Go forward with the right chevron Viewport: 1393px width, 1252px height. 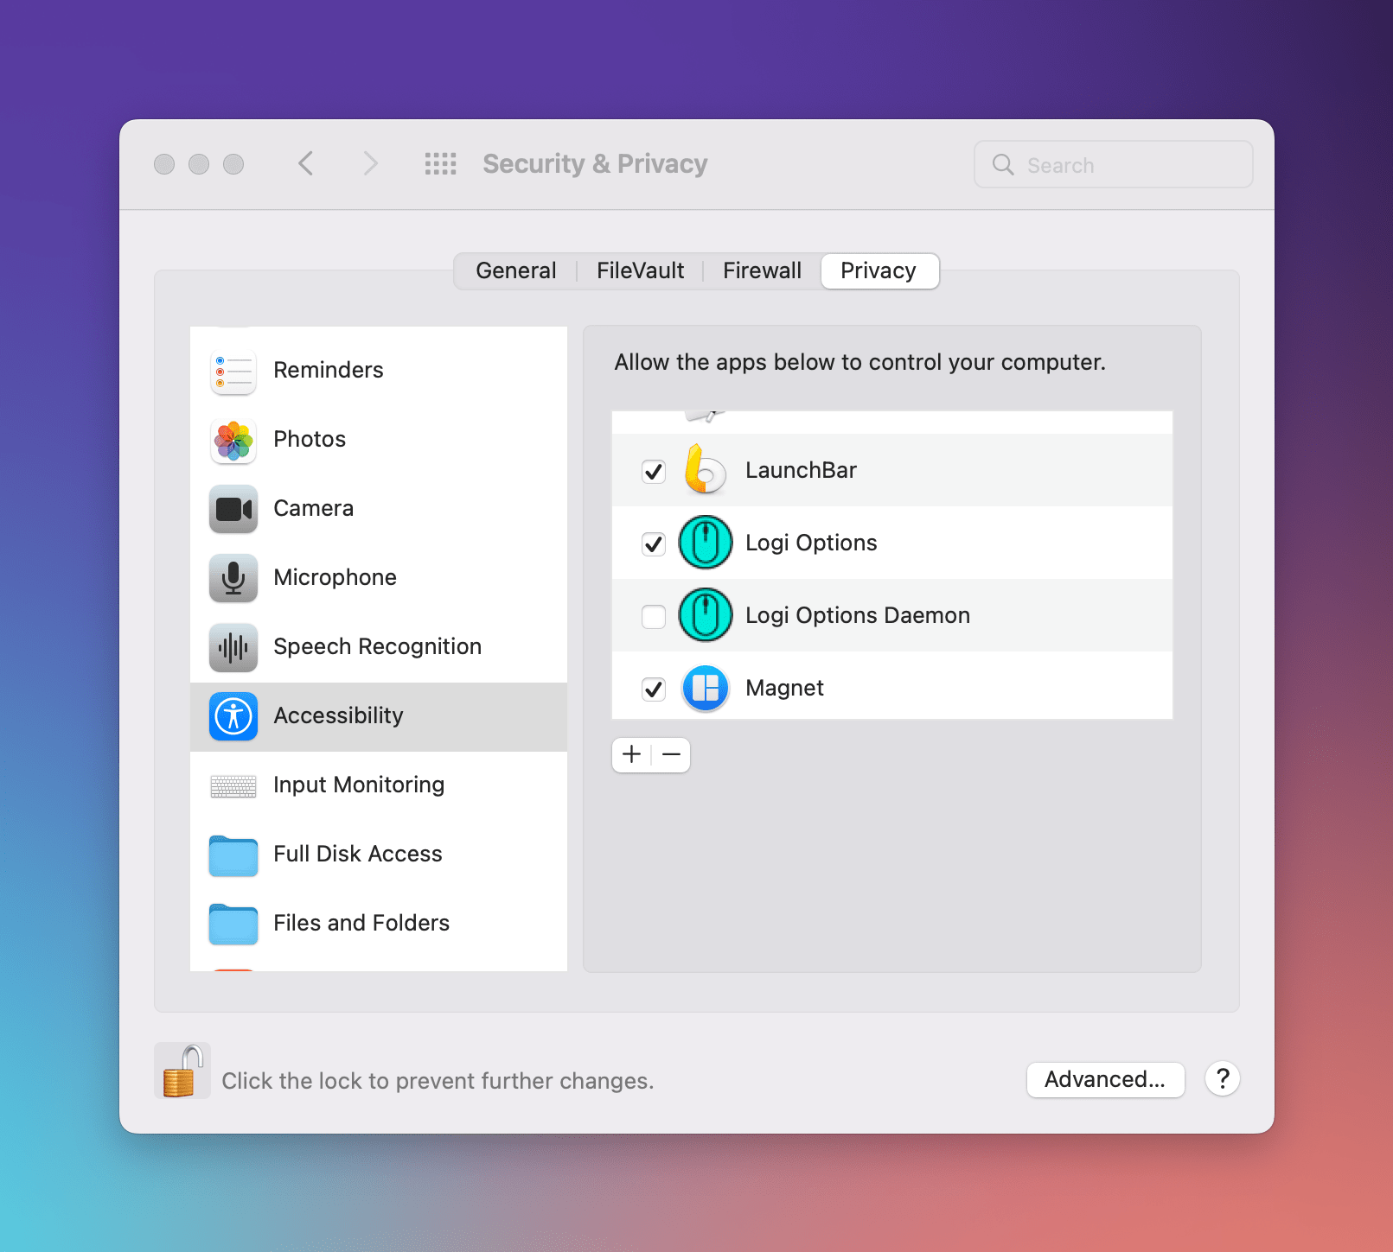point(370,163)
